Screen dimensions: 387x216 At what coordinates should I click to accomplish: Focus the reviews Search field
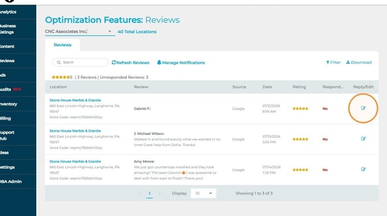click(x=80, y=62)
